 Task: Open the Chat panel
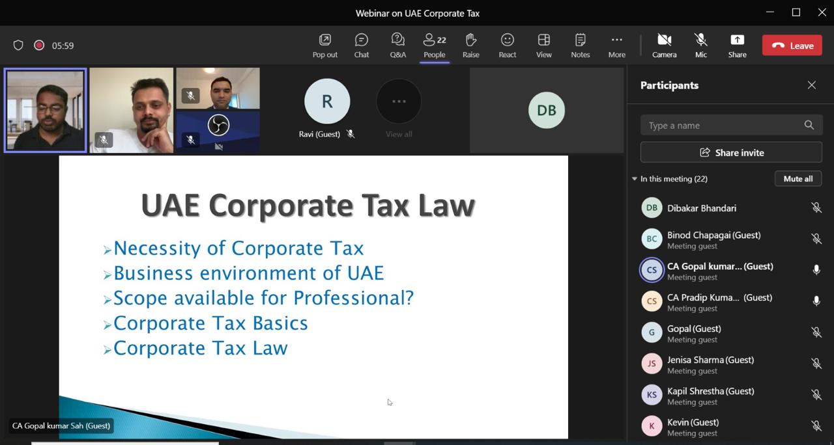point(362,45)
